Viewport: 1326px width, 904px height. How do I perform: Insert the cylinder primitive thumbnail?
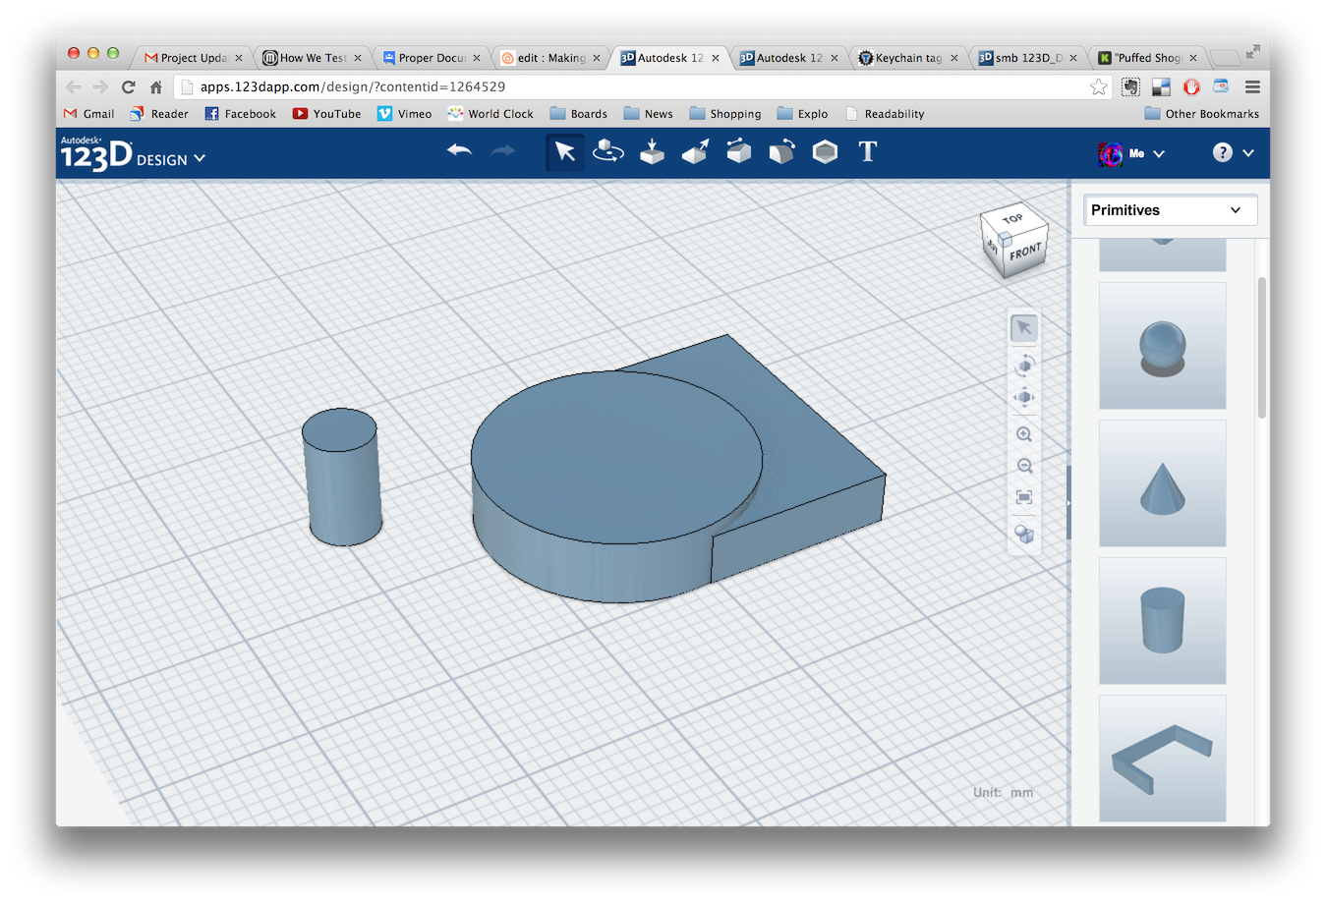1162,621
